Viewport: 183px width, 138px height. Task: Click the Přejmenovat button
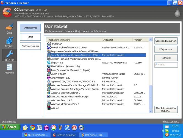166,49
